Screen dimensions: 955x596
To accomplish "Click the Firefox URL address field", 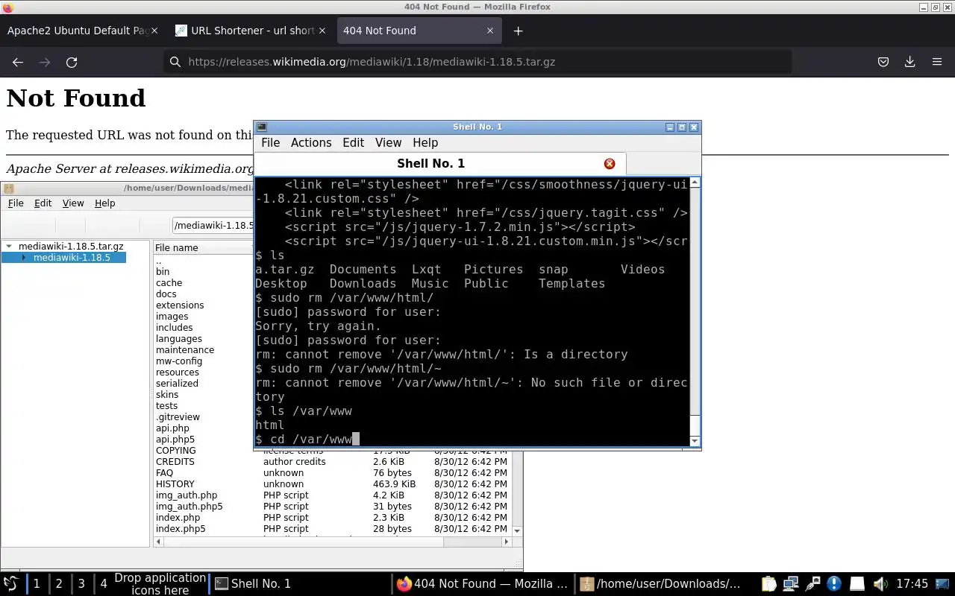I will click(477, 62).
